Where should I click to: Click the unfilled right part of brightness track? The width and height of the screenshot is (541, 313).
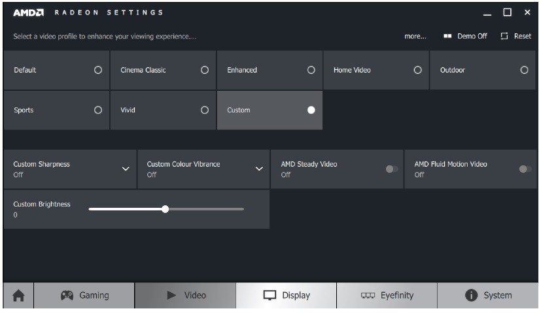point(206,209)
